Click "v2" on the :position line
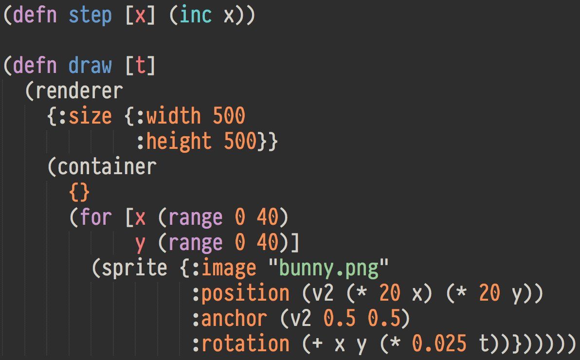 click(323, 294)
